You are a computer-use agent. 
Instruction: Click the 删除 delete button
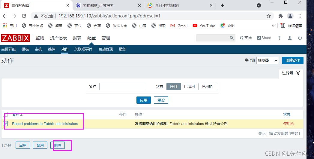coord(58,145)
